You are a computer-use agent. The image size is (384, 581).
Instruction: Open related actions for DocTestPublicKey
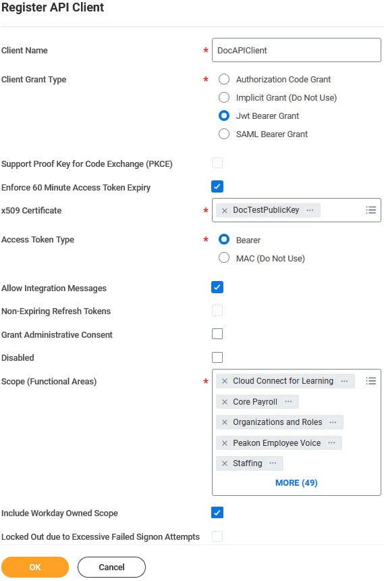pos(310,210)
